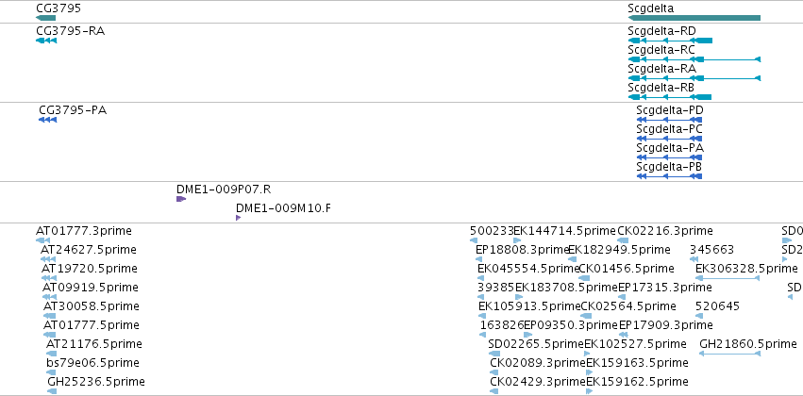Click the Scgdelta-RD transcript glyph
The height and width of the screenshot is (396, 803).
670,41
